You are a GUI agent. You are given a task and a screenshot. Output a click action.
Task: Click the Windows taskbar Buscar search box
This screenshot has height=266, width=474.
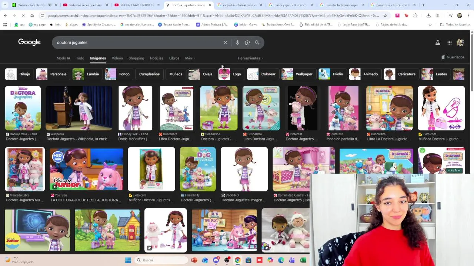click(x=161, y=260)
